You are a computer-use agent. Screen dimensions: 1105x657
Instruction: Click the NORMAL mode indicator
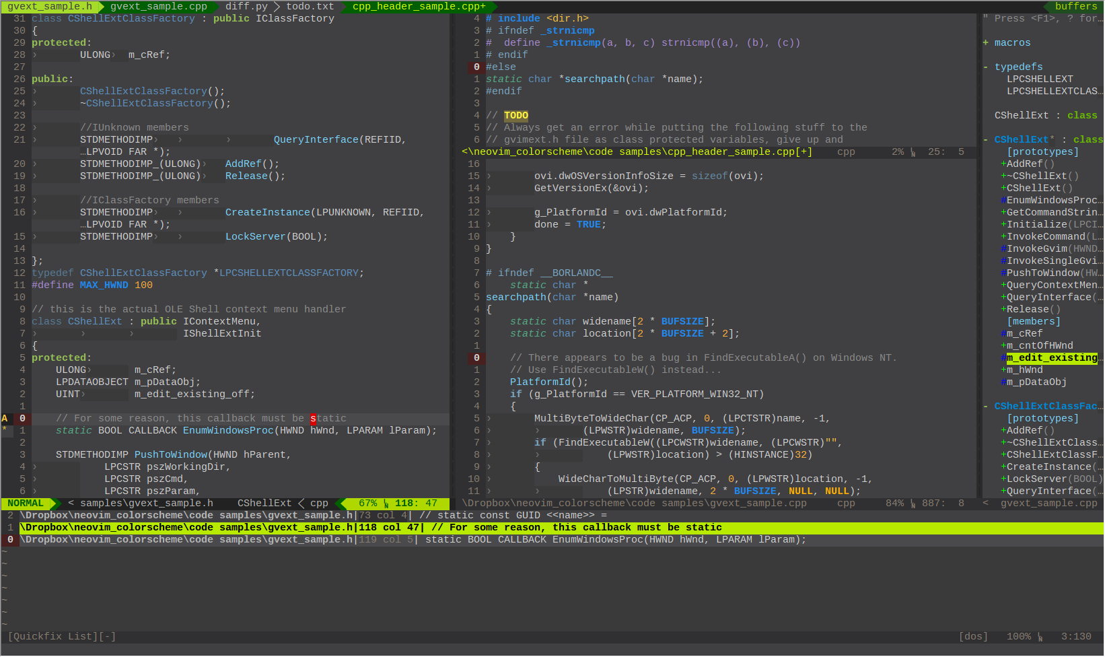click(x=26, y=504)
